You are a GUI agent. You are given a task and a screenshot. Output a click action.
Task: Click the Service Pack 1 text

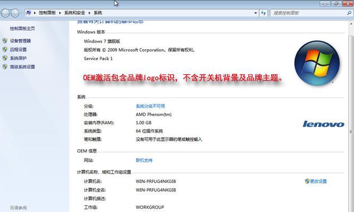tap(98, 58)
